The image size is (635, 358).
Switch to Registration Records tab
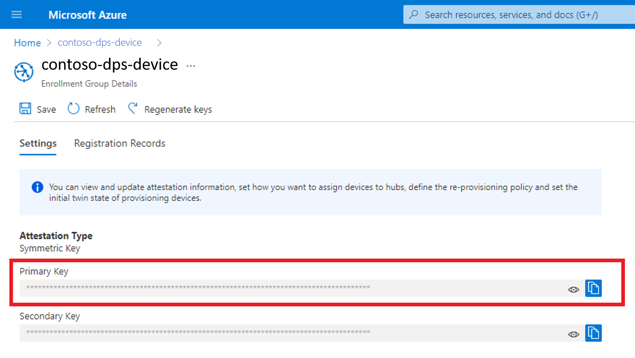click(x=120, y=144)
